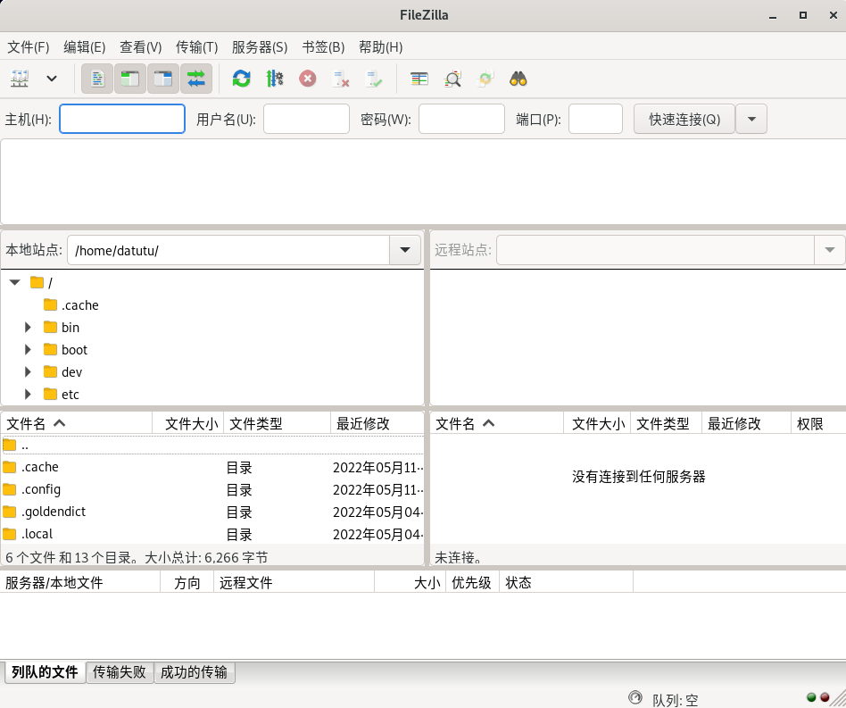This screenshot has width=846, height=708.
Task: Collapse the root / tree node
Action: point(14,282)
